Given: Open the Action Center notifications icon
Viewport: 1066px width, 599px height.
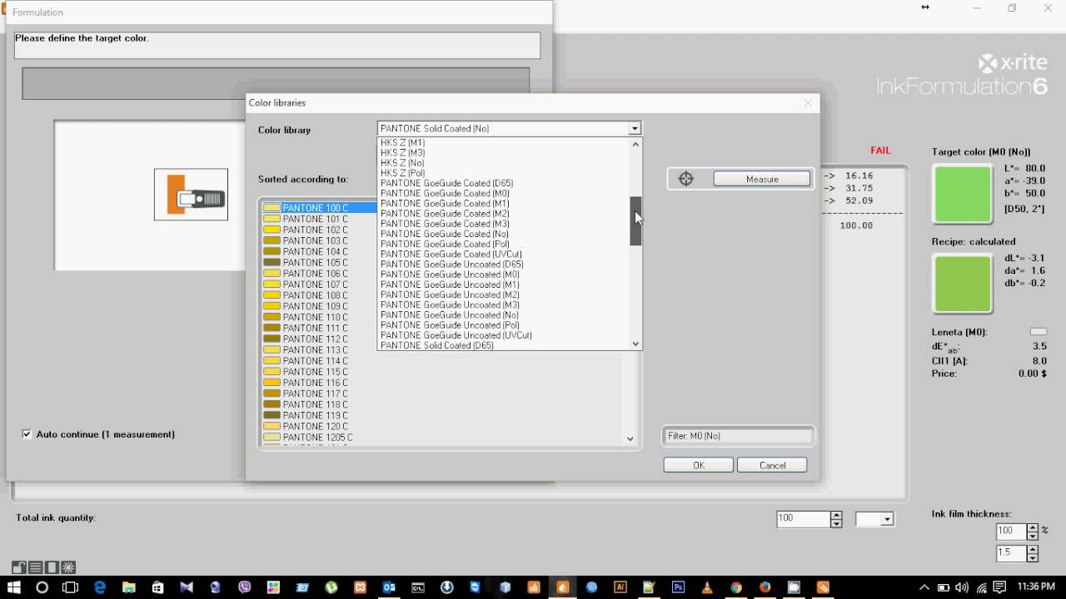Looking at the screenshot, I should pyautogui.click(x=999, y=587).
